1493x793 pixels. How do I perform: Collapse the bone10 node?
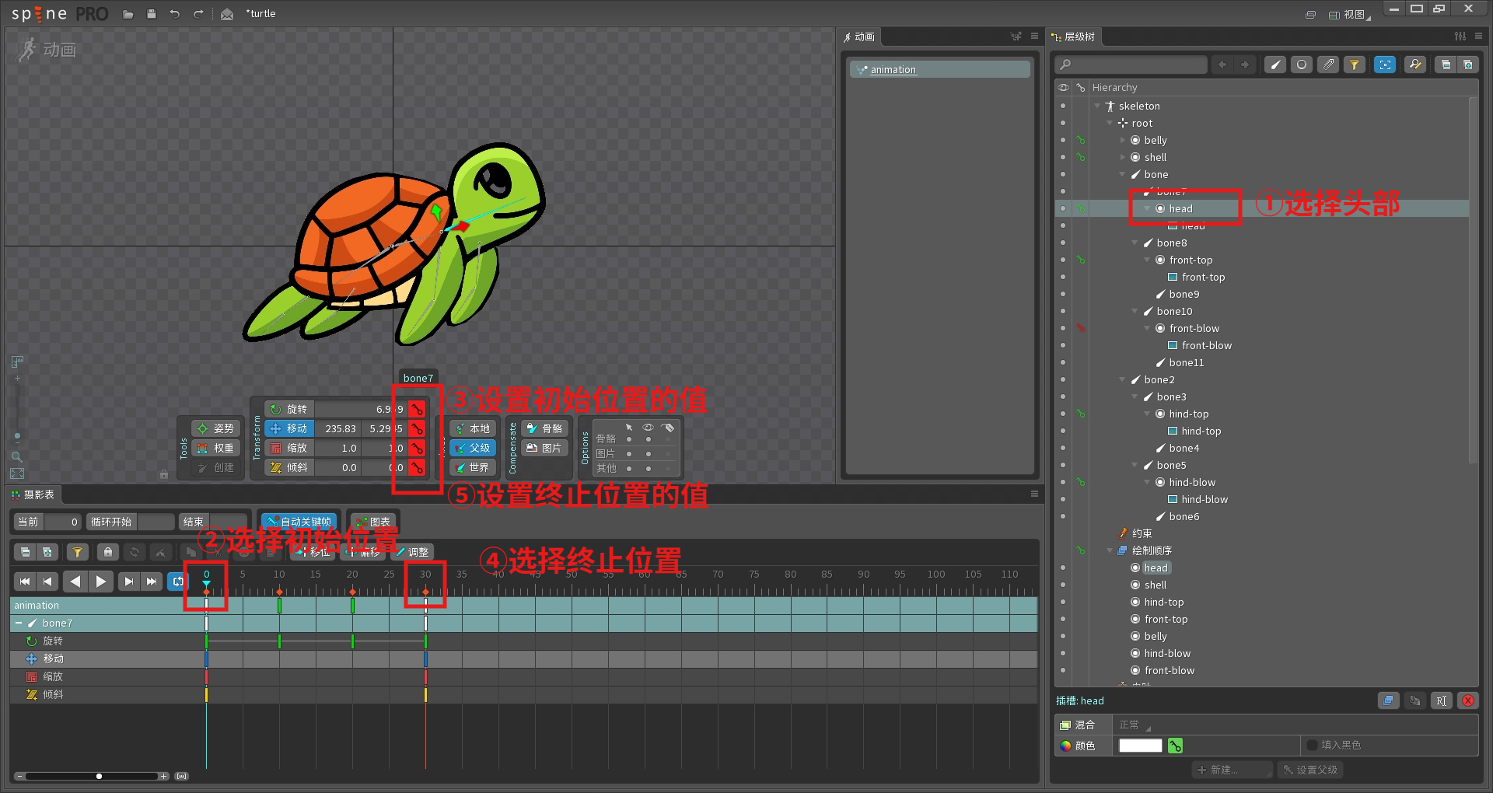point(1135,311)
